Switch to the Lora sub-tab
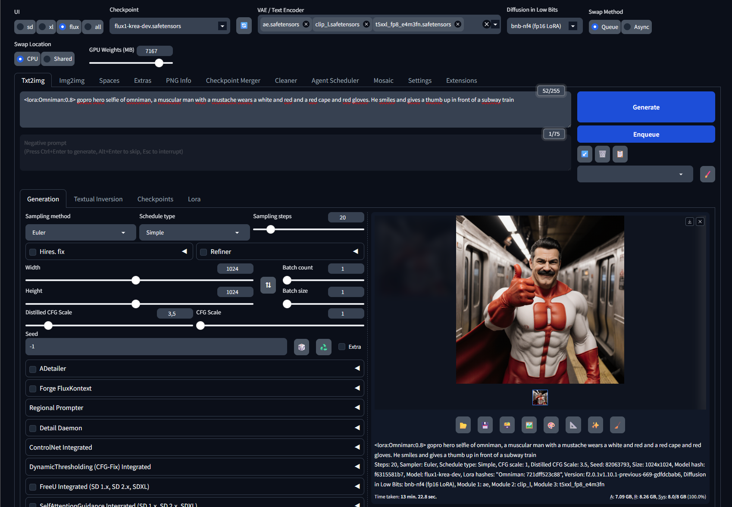 [194, 199]
